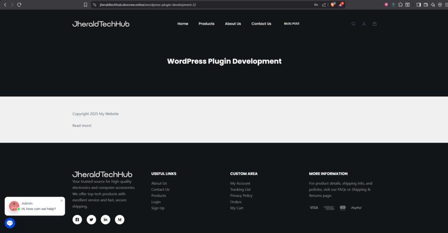
Task: Open the Facebook social icon in footer
Action: click(x=77, y=219)
